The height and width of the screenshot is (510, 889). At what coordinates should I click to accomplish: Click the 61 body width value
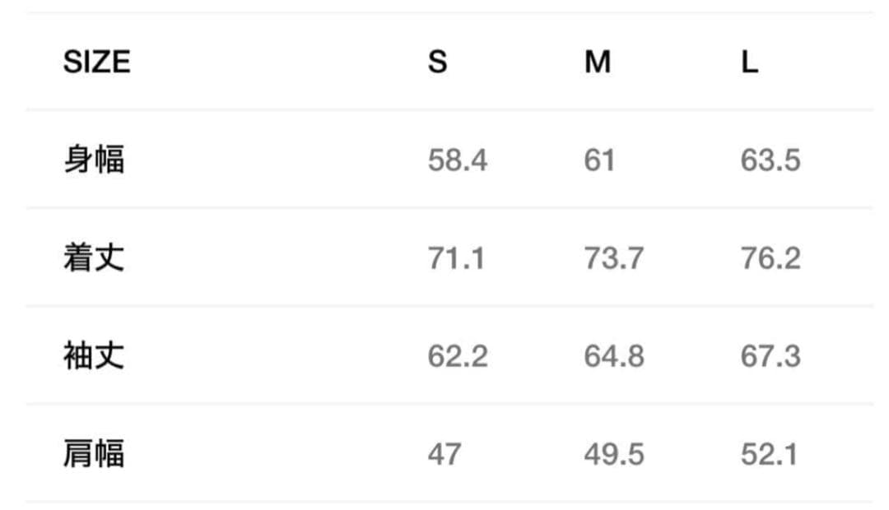(x=599, y=160)
